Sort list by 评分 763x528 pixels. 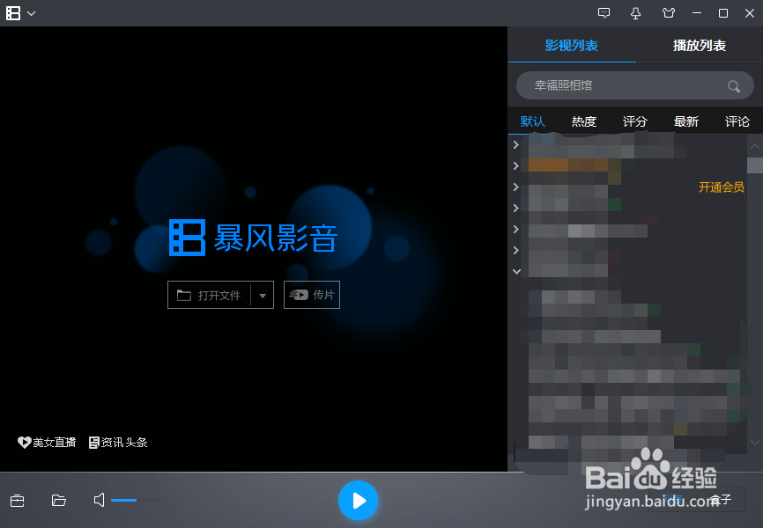coord(635,121)
